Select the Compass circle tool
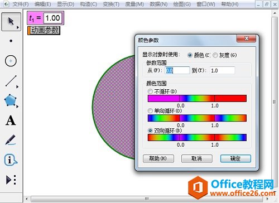The image size is (279, 203). tap(11, 61)
